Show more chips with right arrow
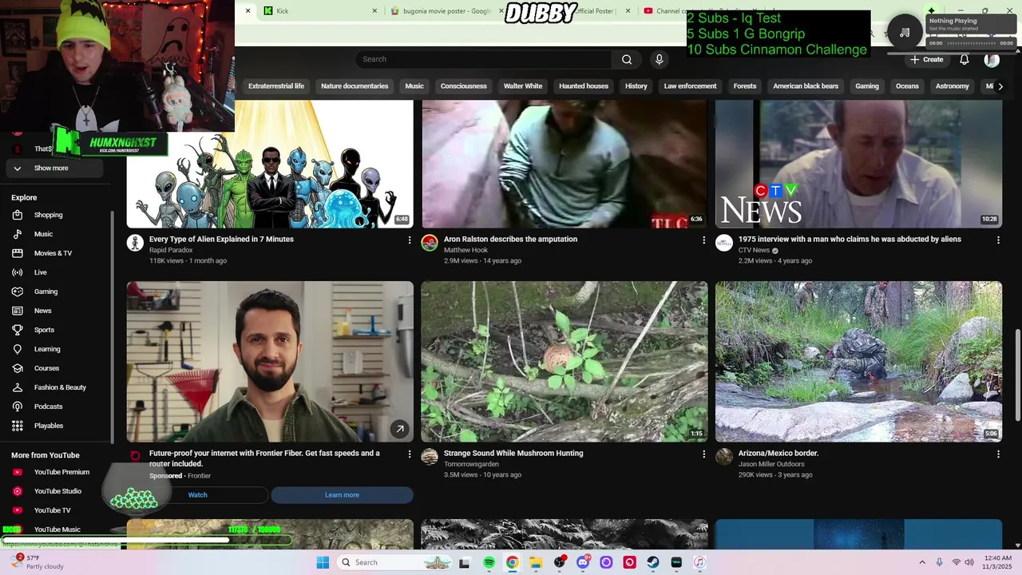 pos(1000,86)
